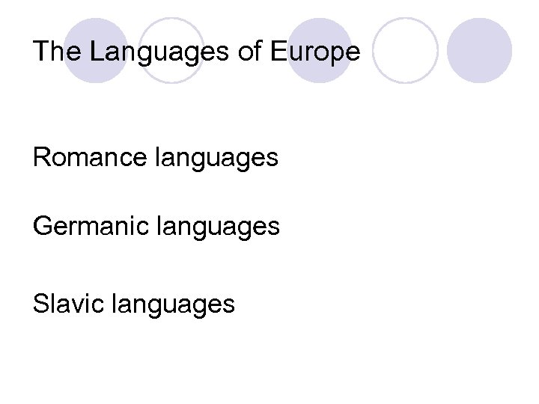Select the word "Europe" in the title

click(x=316, y=52)
